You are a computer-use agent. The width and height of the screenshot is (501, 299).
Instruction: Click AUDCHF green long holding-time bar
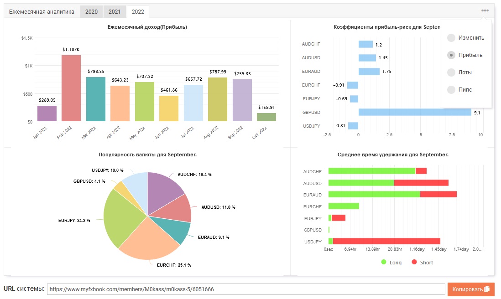(372, 171)
